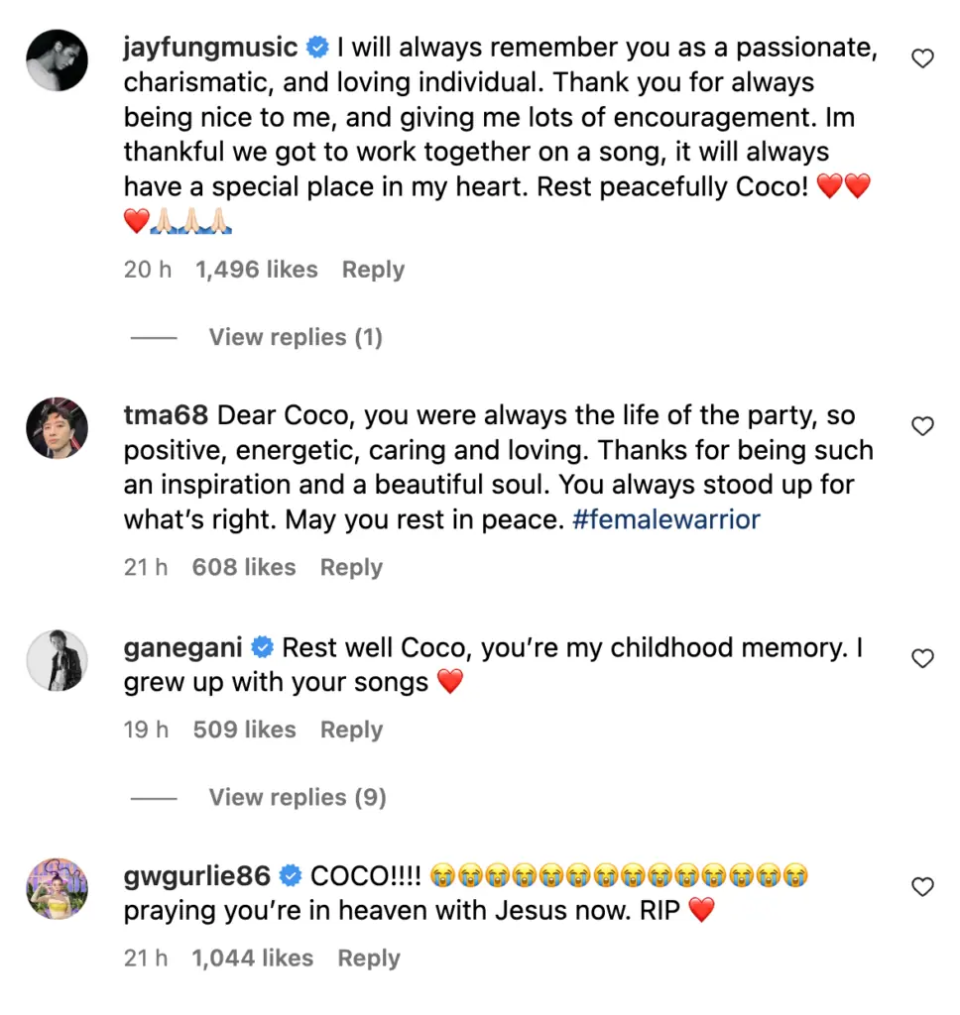The image size is (960, 1015).
Task: Like ganegani's comment with heart icon
Action: [x=922, y=659]
